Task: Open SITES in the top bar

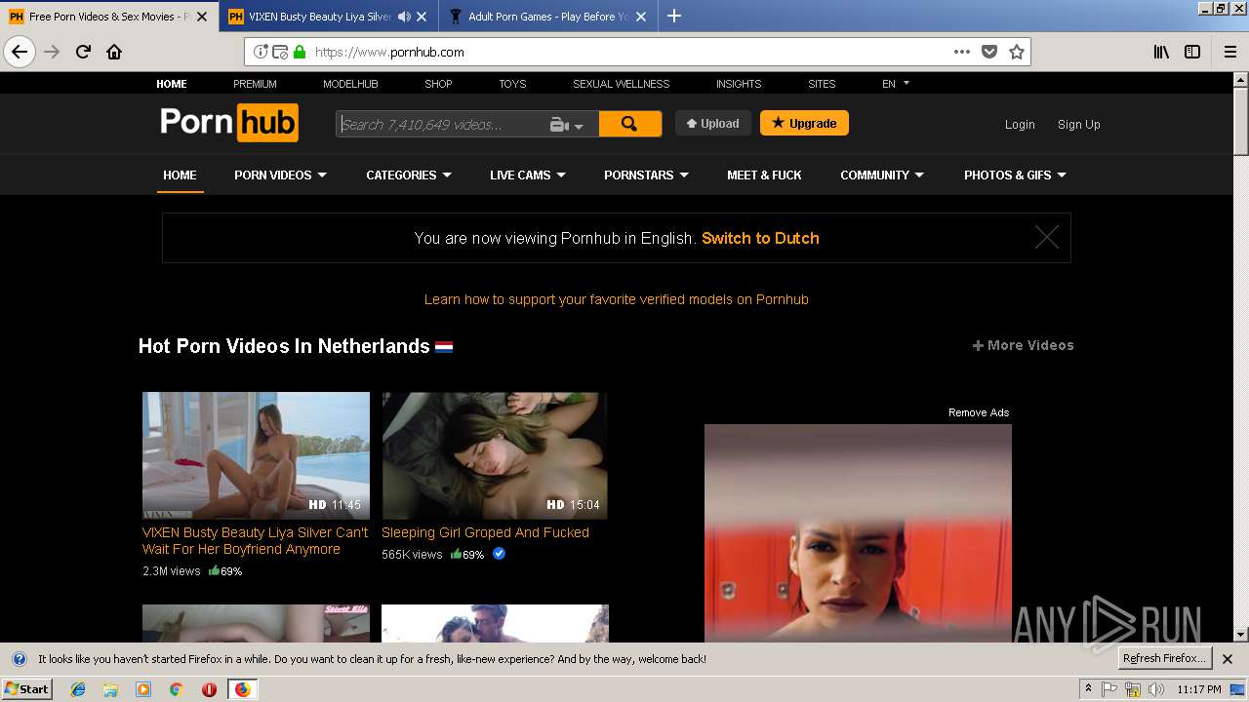Action: [x=822, y=84]
